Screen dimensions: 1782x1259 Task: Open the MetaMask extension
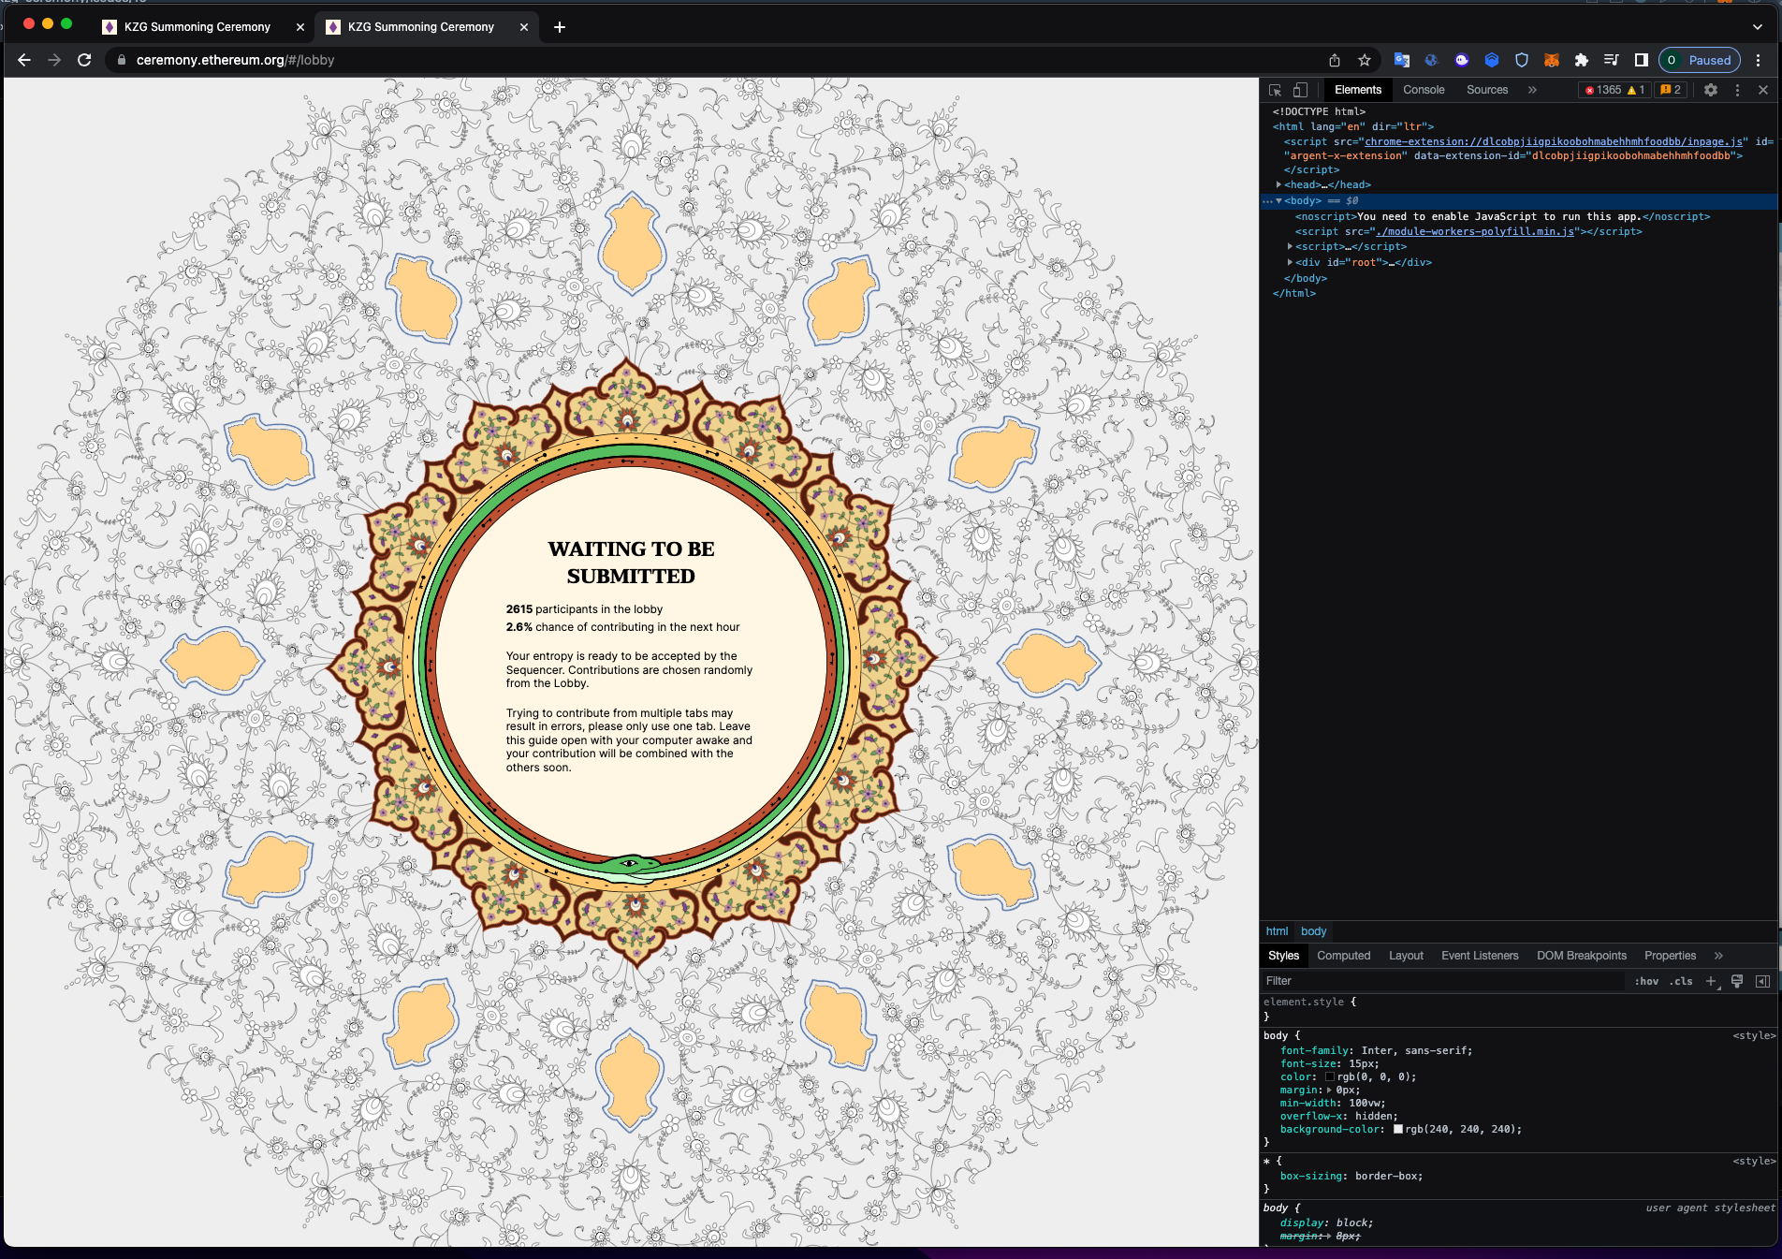(x=1552, y=59)
